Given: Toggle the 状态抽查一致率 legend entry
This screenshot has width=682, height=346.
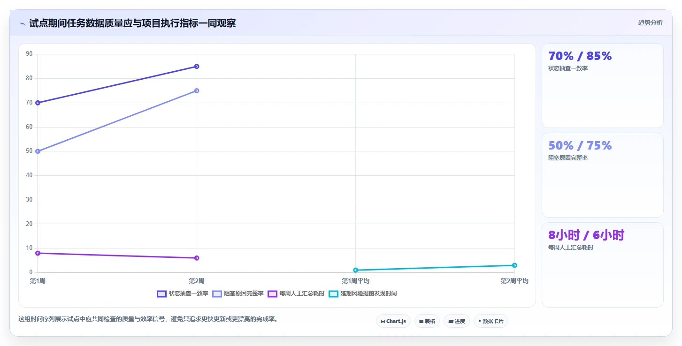Looking at the screenshot, I should (x=183, y=293).
